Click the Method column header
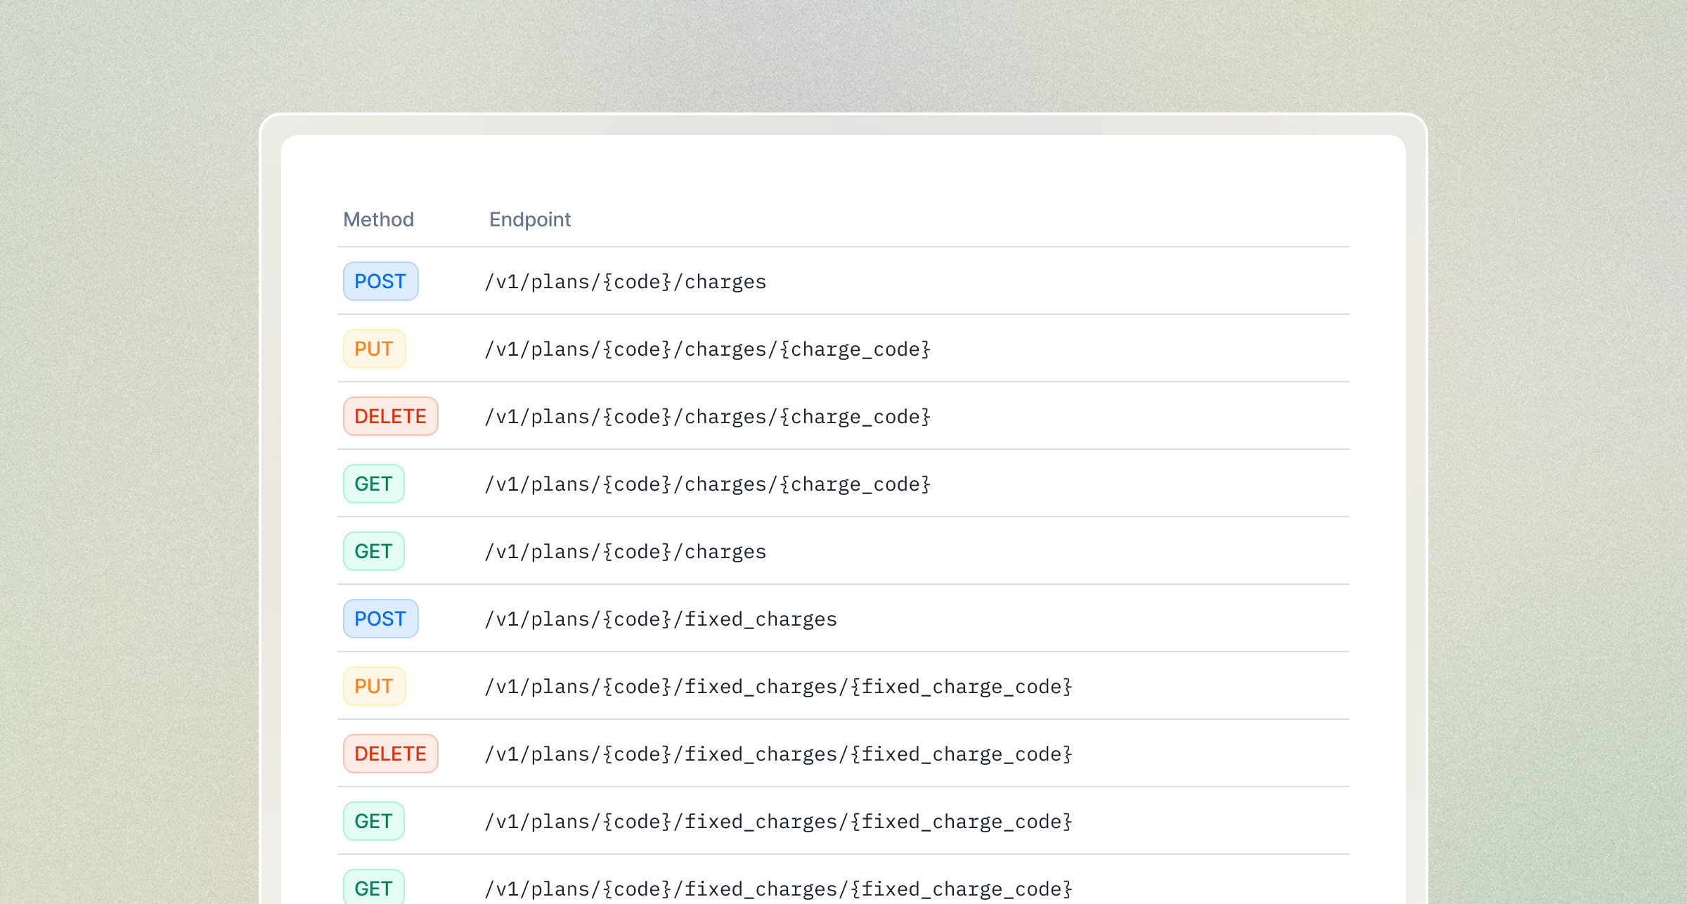This screenshot has width=1687, height=904. pyautogui.click(x=378, y=219)
